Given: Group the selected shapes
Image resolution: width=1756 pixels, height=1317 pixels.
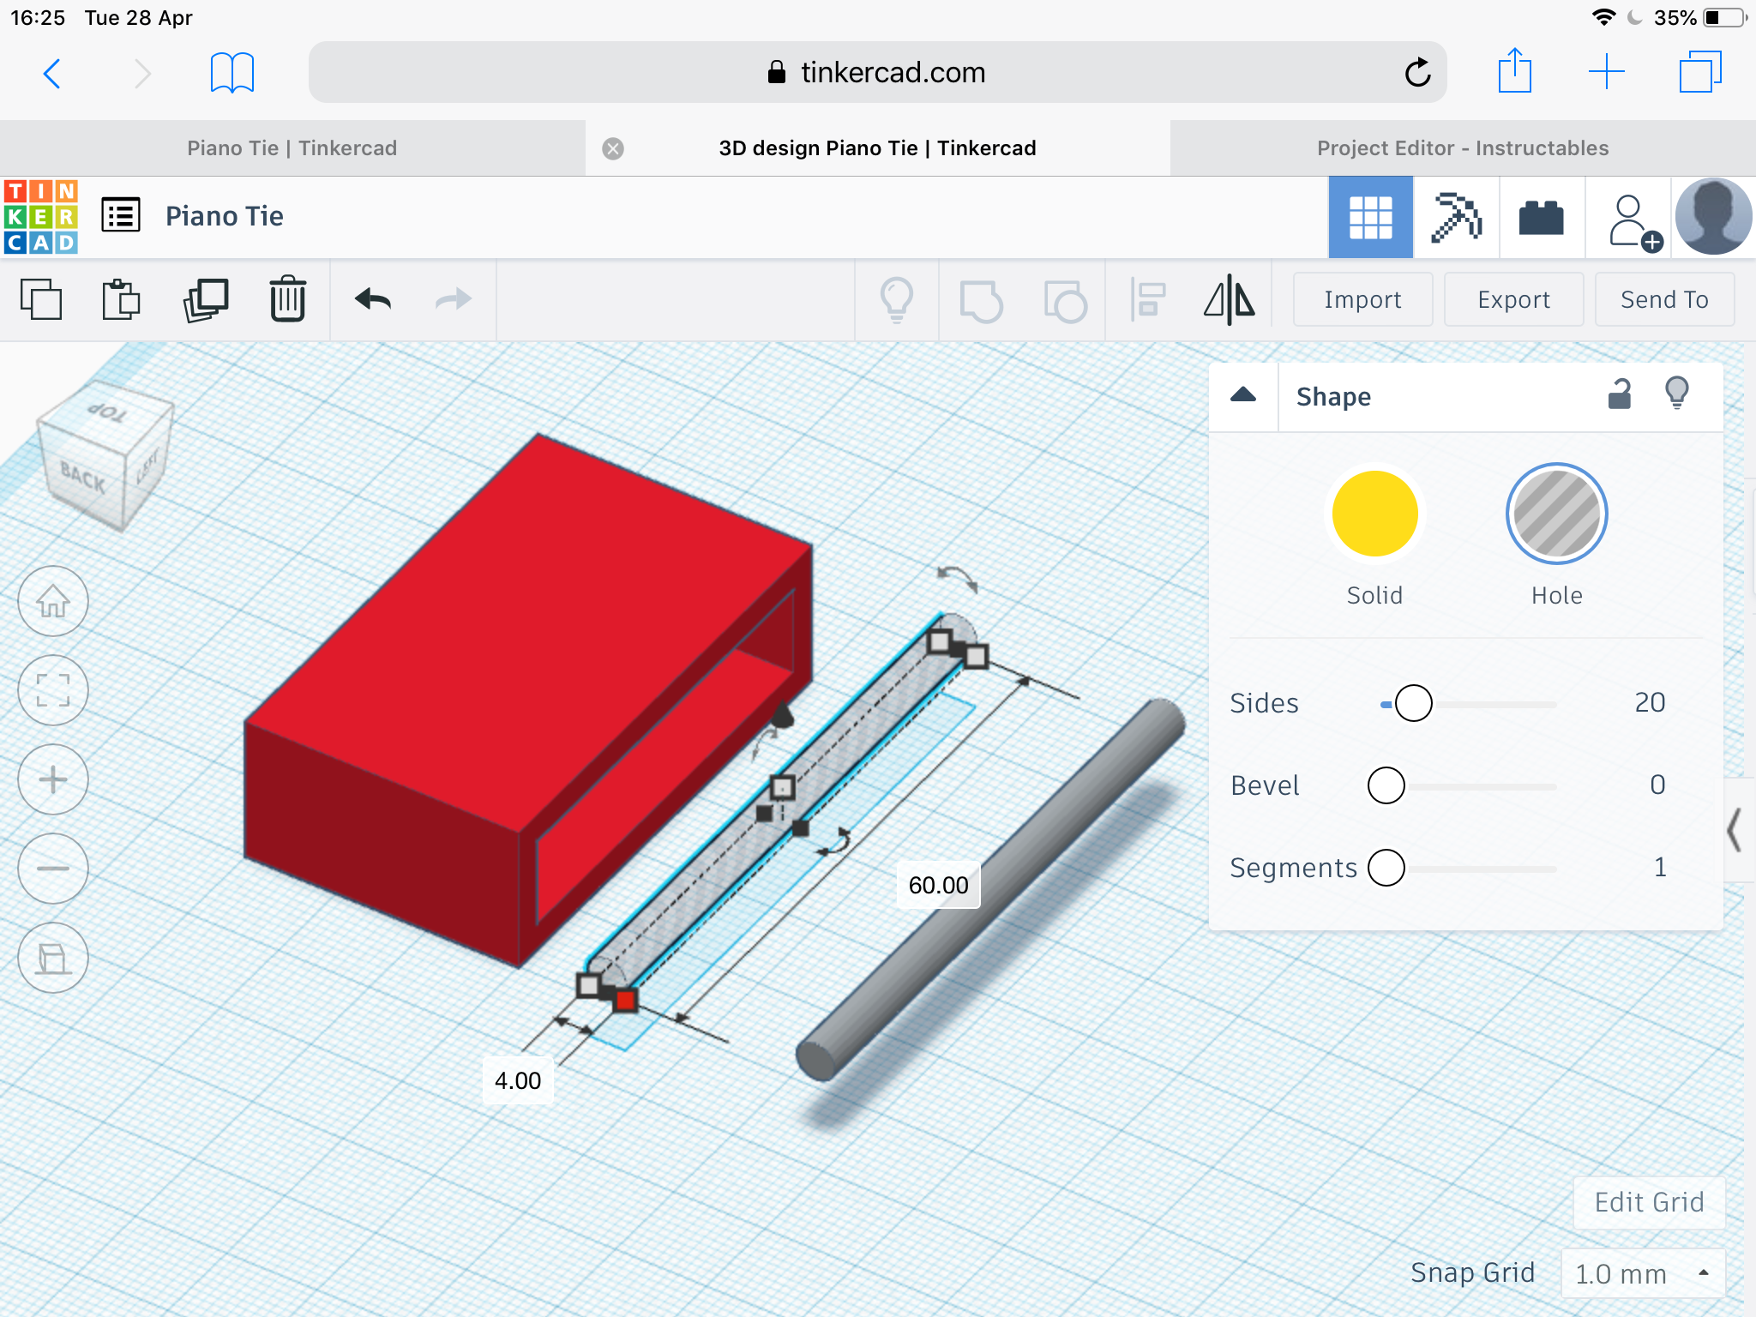Looking at the screenshot, I should pos(981,301).
